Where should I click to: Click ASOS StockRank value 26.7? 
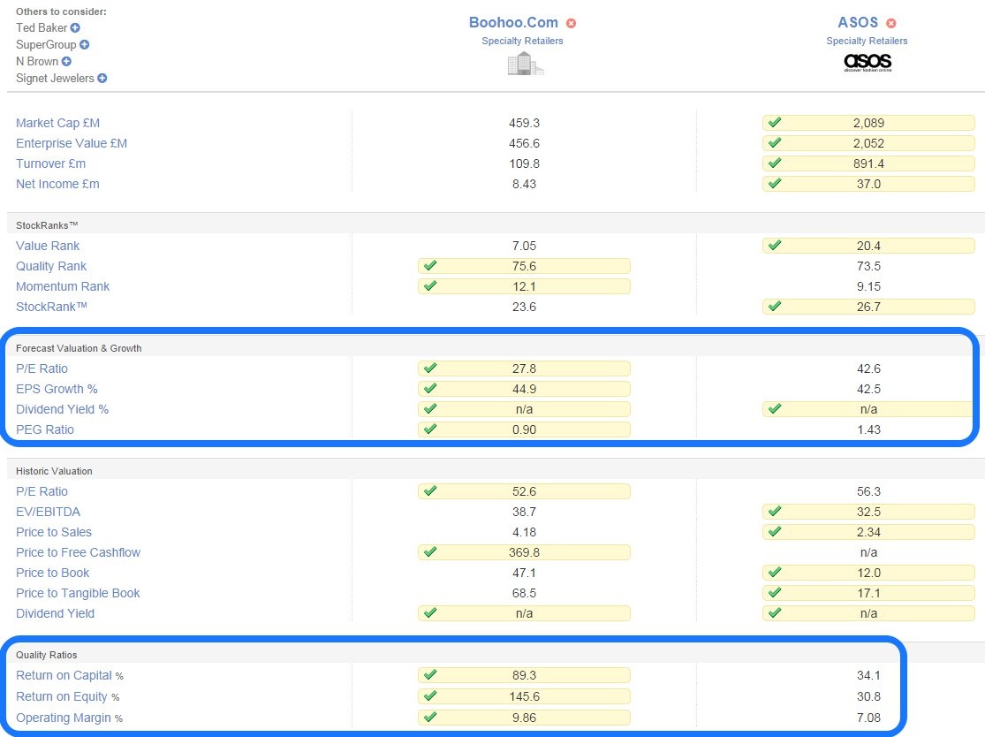[x=868, y=307]
